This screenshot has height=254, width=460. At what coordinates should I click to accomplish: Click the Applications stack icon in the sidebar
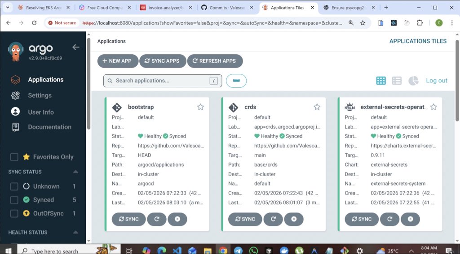tap(15, 80)
